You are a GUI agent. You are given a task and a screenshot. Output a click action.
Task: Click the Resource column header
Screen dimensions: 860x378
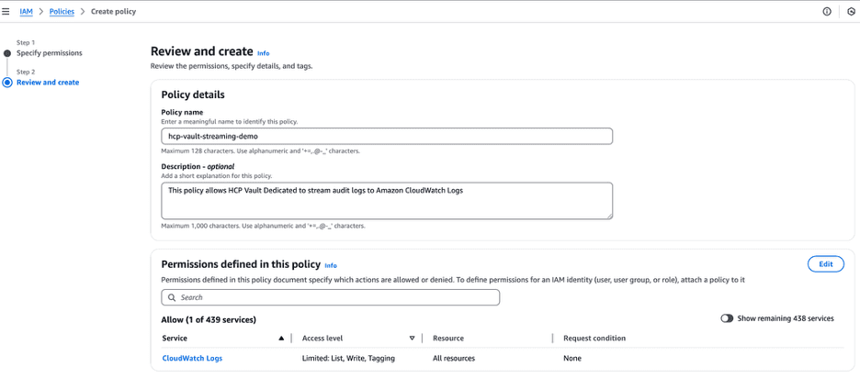pyautogui.click(x=448, y=339)
